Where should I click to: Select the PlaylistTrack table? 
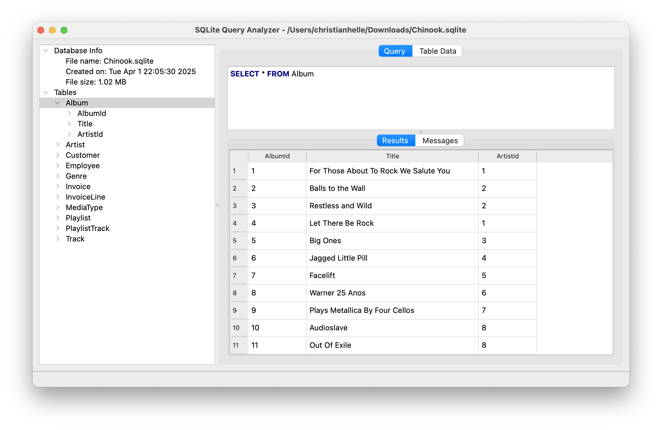87,228
